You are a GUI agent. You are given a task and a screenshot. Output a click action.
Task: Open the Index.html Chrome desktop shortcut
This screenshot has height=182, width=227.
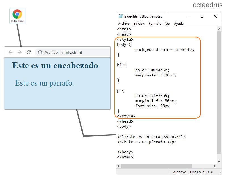click(16, 16)
